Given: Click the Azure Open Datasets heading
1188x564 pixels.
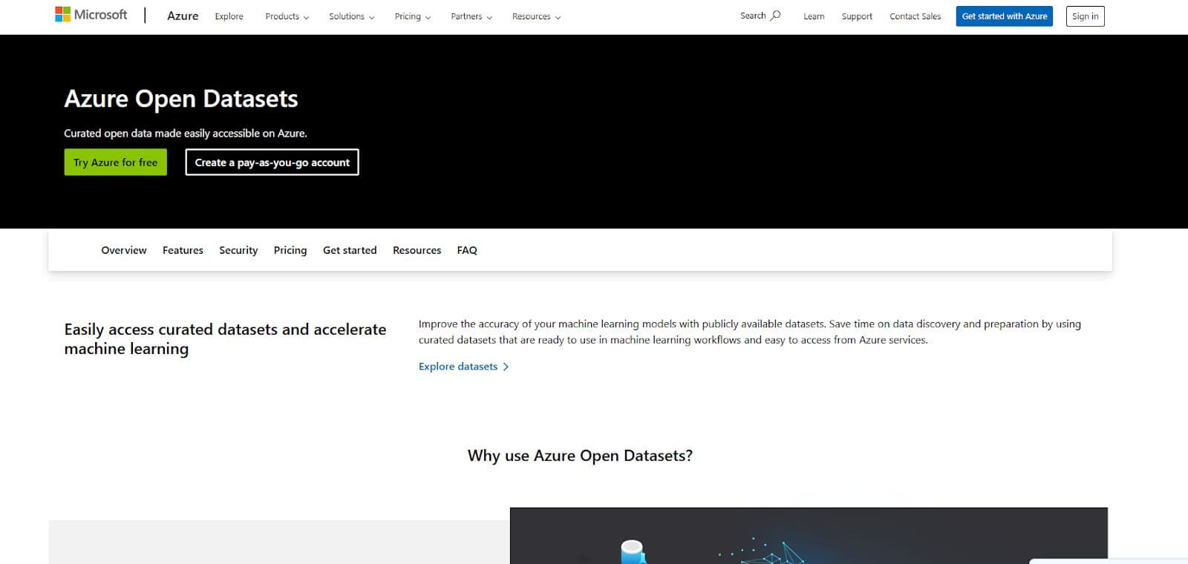Looking at the screenshot, I should tap(181, 99).
